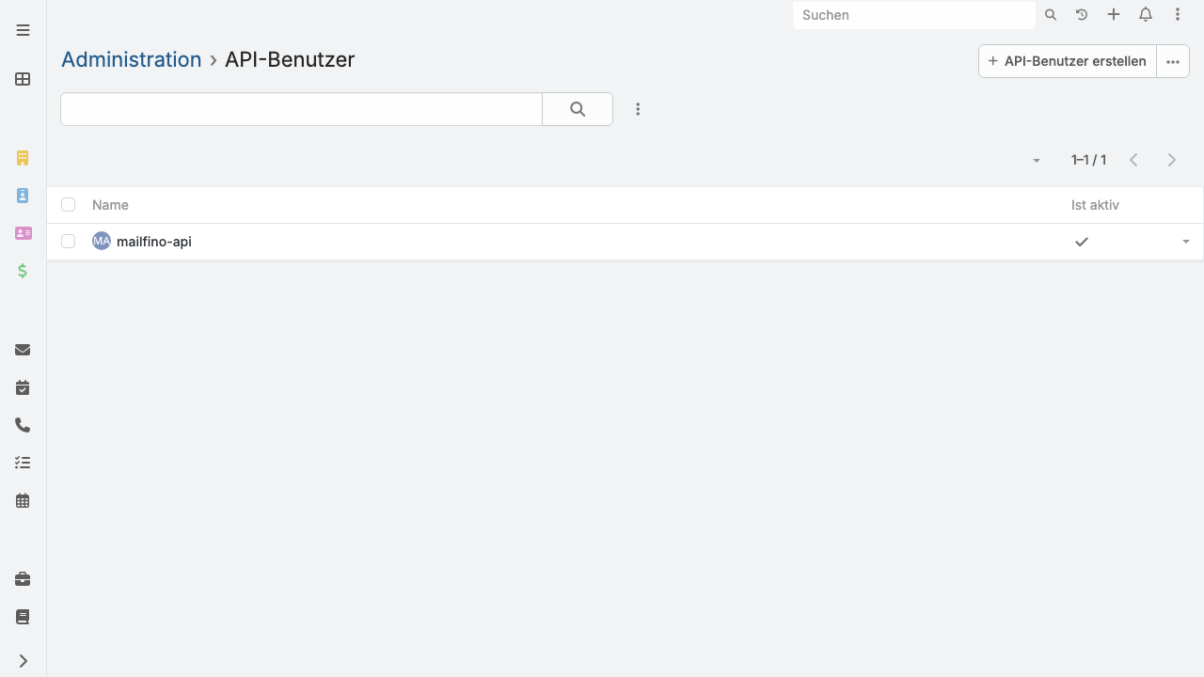Open Knowledge Base book icon in sidebar
This screenshot has width=1204, height=677.
pyautogui.click(x=24, y=617)
